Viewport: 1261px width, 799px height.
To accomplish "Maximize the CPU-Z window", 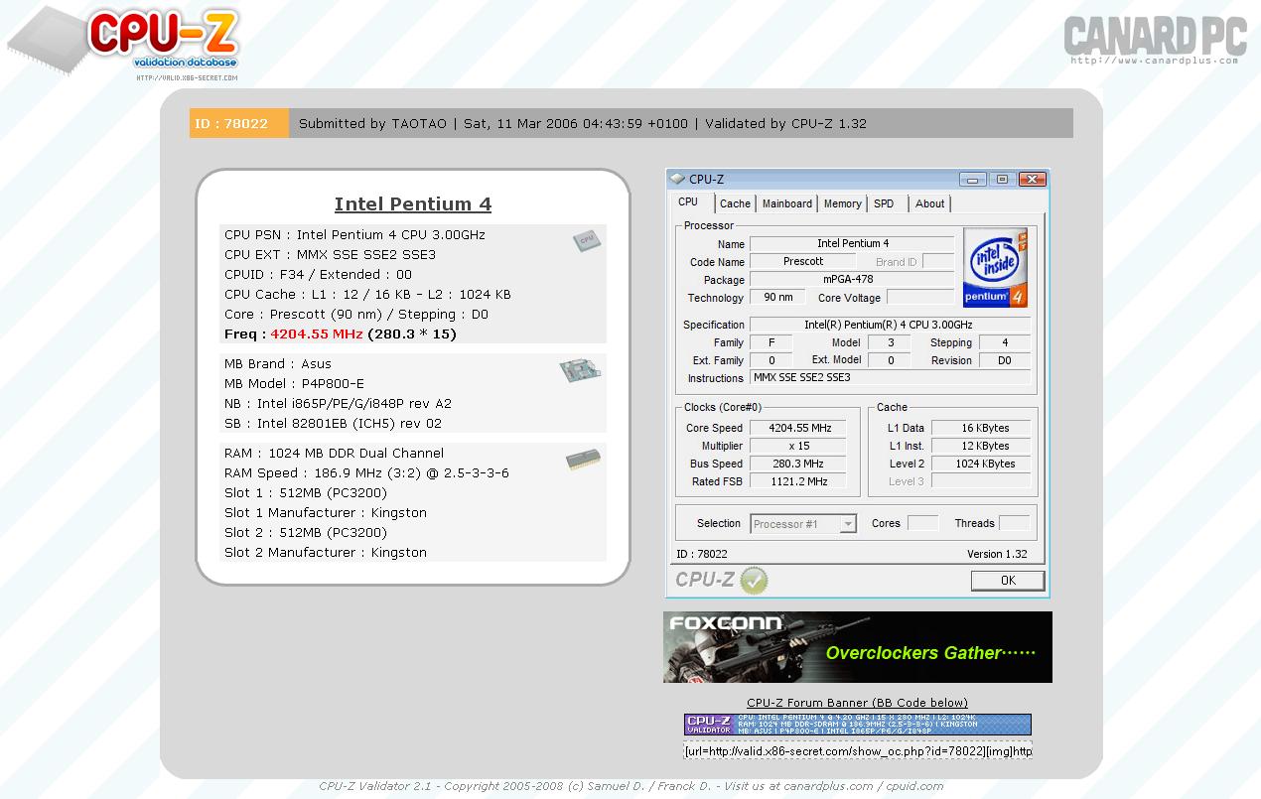I will pyautogui.click(x=1002, y=180).
